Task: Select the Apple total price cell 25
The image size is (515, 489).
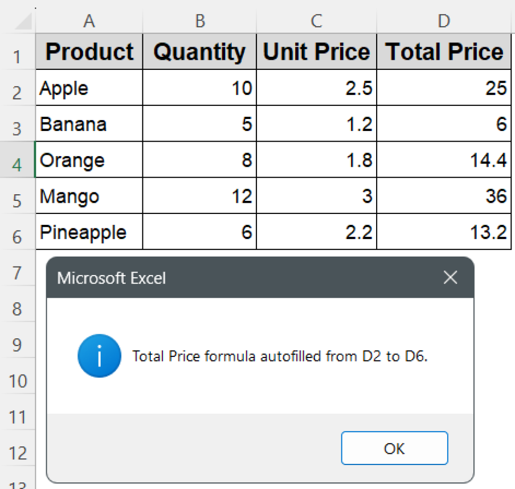Action: [x=444, y=88]
